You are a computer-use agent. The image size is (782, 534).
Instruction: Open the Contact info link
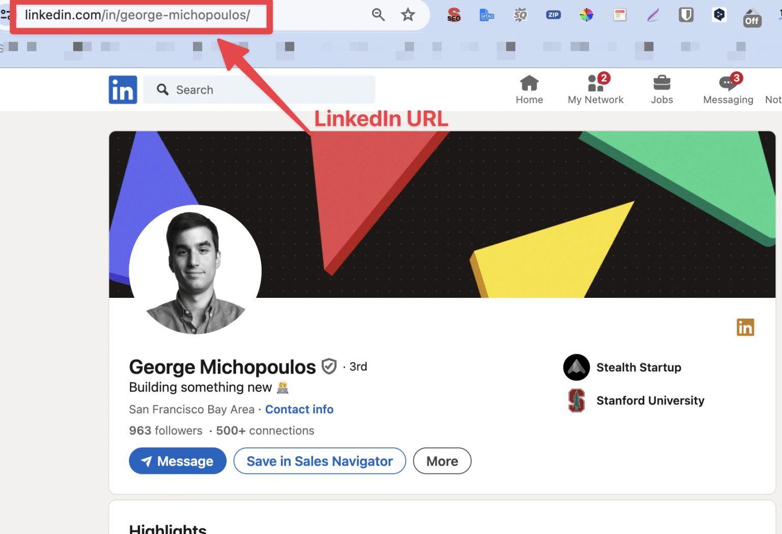pyautogui.click(x=299, y=409)
